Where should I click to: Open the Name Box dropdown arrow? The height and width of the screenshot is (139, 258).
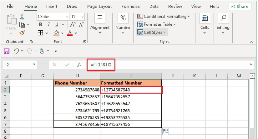pos(34,65)
